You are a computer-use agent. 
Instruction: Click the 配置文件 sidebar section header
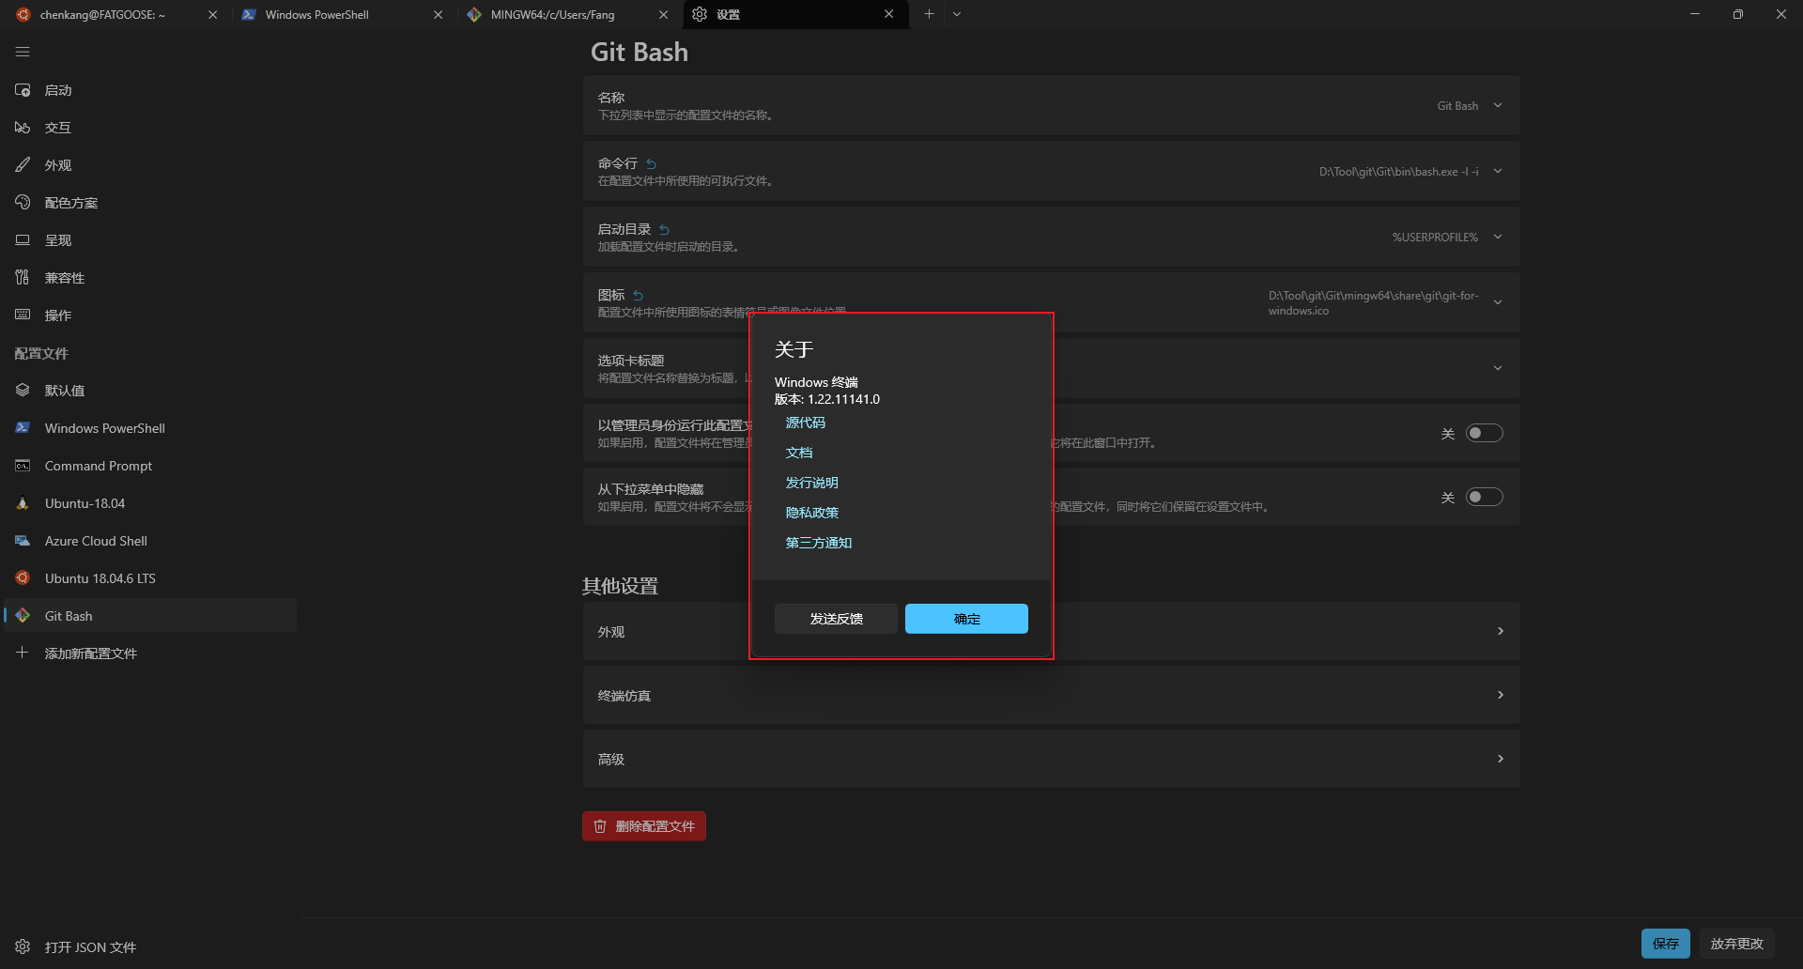[41, 354]
